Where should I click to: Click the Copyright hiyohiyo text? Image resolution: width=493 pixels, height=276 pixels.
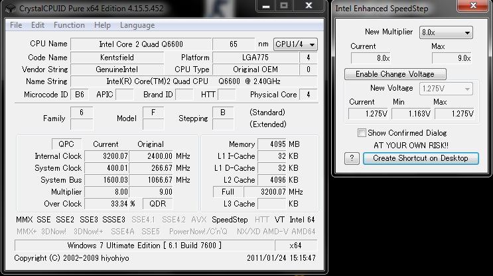coord(72,258)
